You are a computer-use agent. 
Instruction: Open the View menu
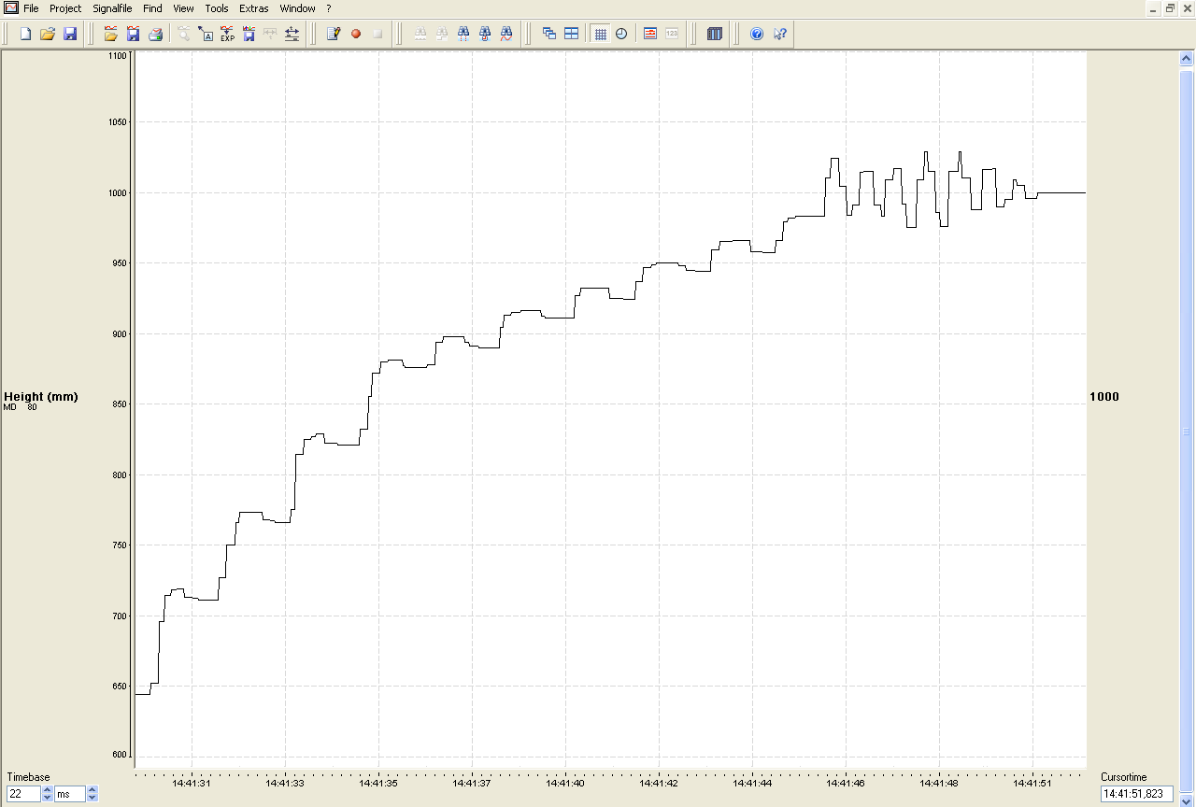tap(183, 8)
